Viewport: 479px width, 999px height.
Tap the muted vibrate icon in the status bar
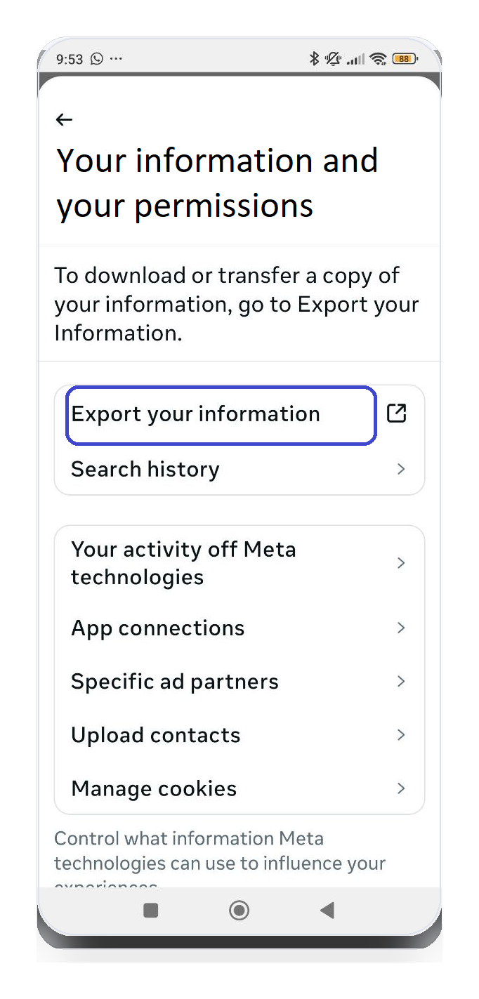(334, 59)
